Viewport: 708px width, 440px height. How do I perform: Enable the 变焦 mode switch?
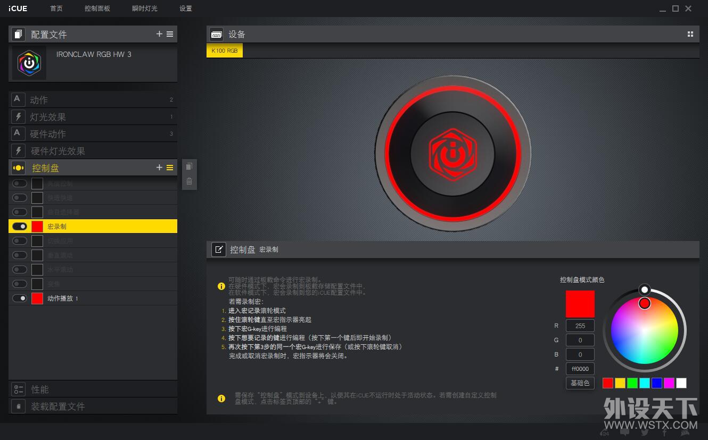coord(20,284)
